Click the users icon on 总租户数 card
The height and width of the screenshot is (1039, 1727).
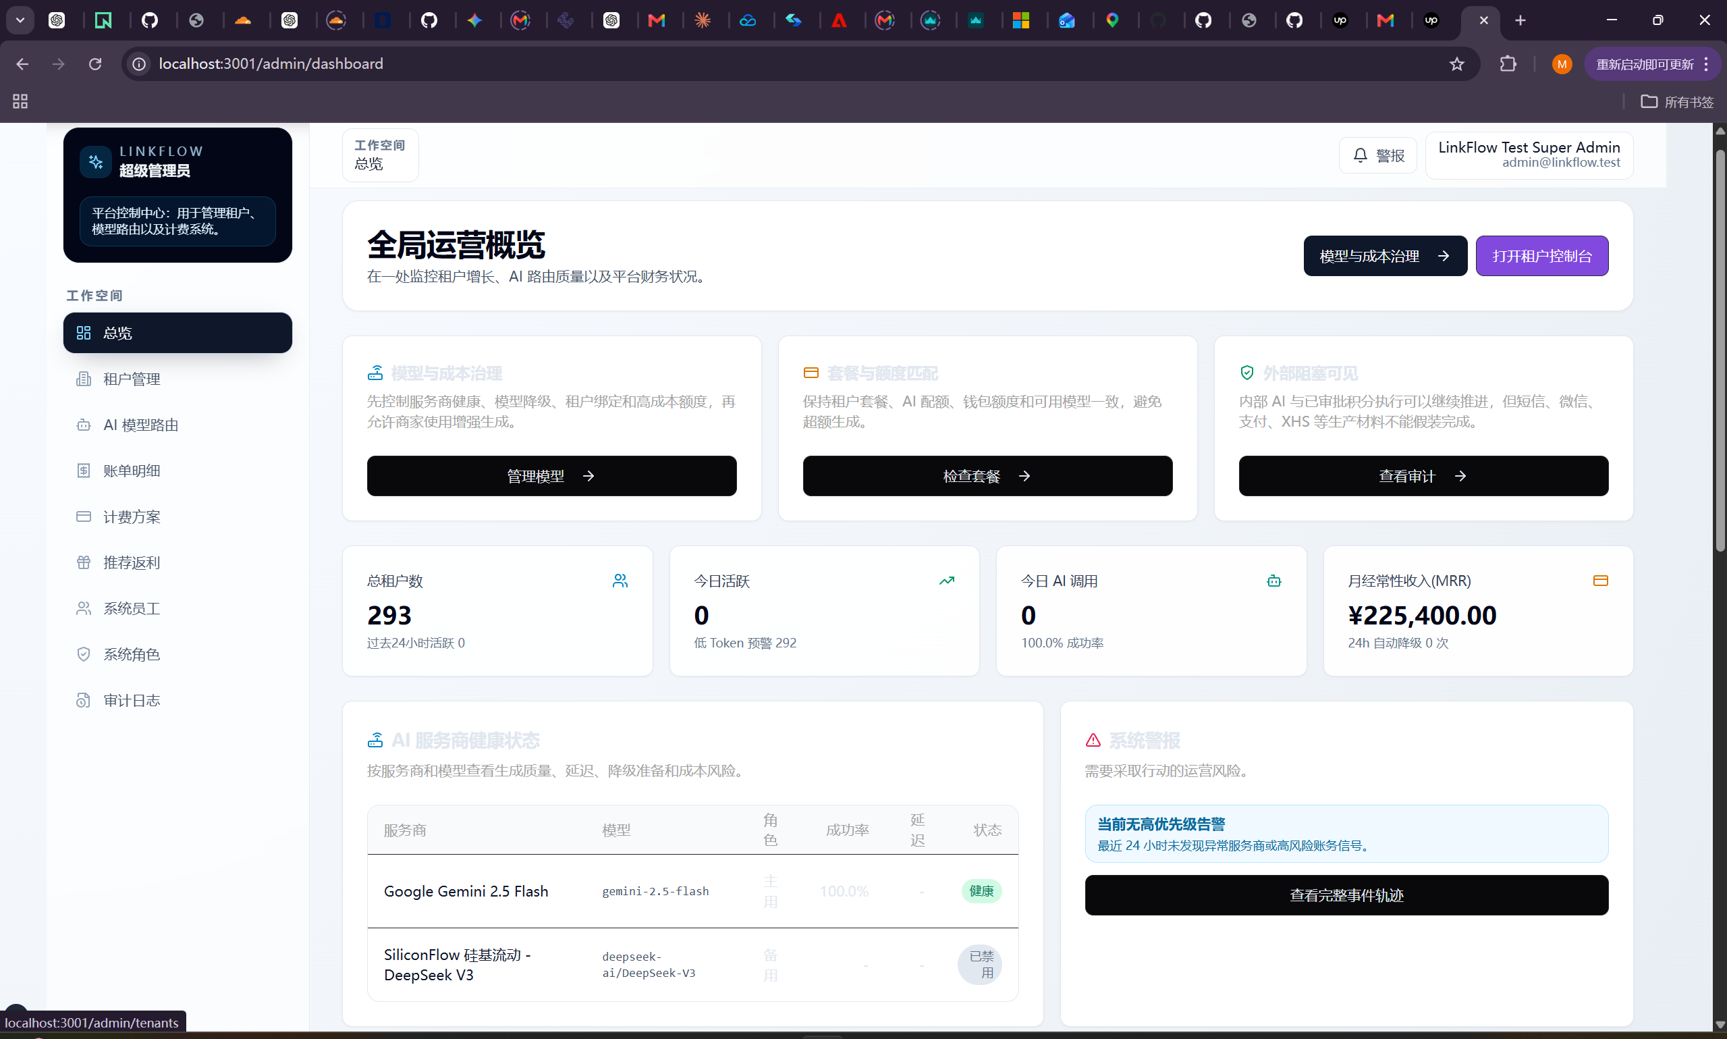coord(620,581)
